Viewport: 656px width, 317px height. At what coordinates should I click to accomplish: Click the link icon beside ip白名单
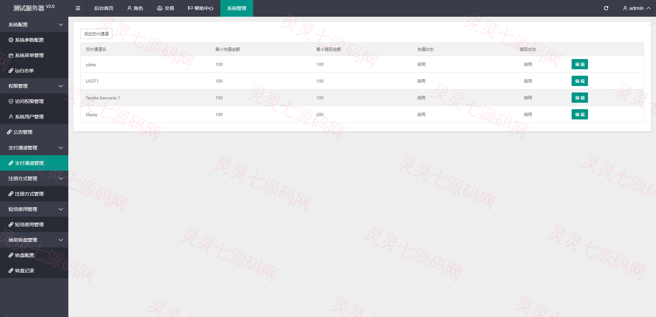(11, 71)
